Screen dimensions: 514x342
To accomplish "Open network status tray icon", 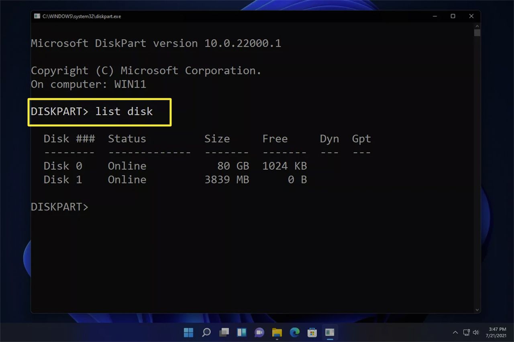I will point(466,332).
